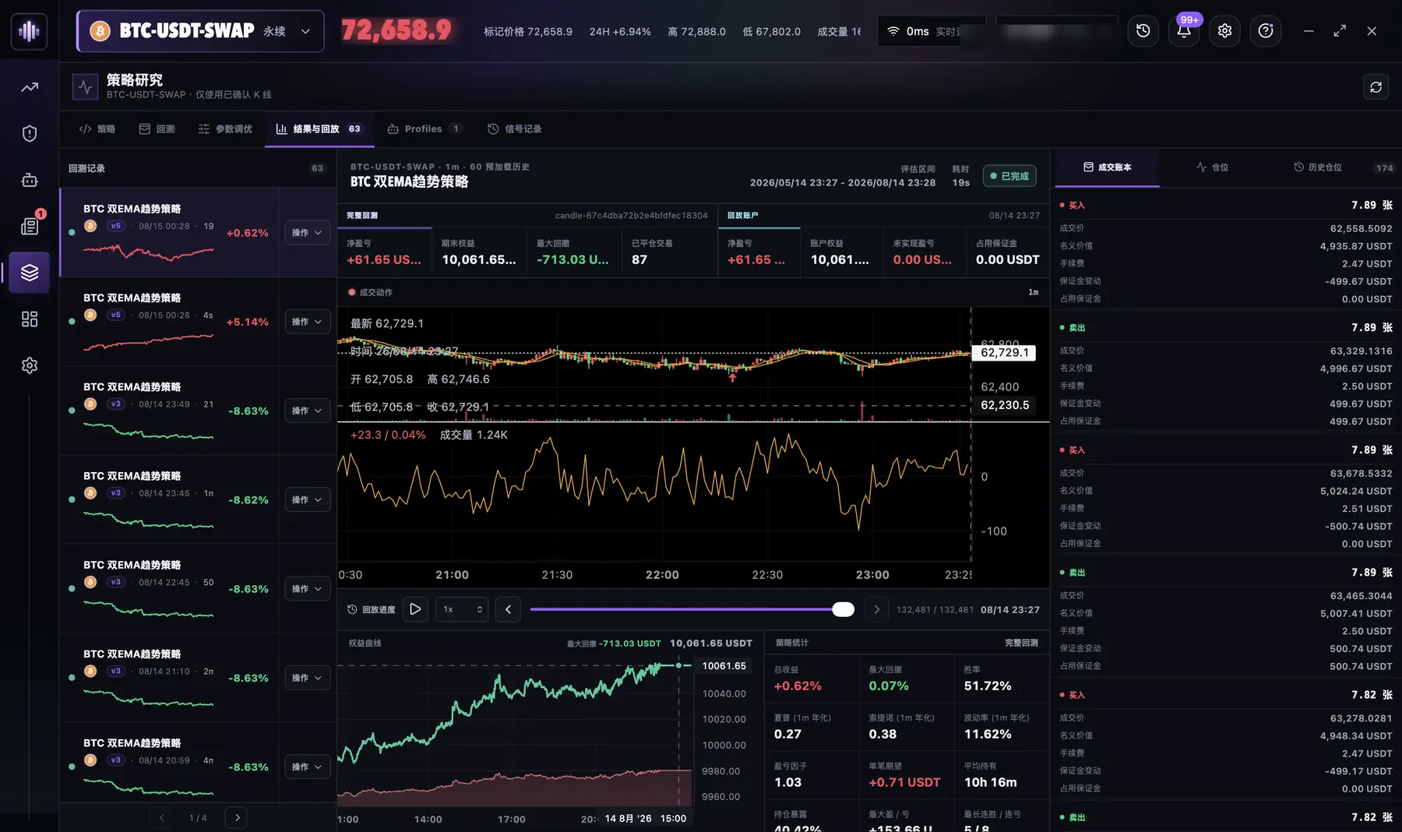Screen dimensions: 1402x832
Task: Click the 成交价 62,558.5092 ledger entry
Action: (x=1226, y=228)
